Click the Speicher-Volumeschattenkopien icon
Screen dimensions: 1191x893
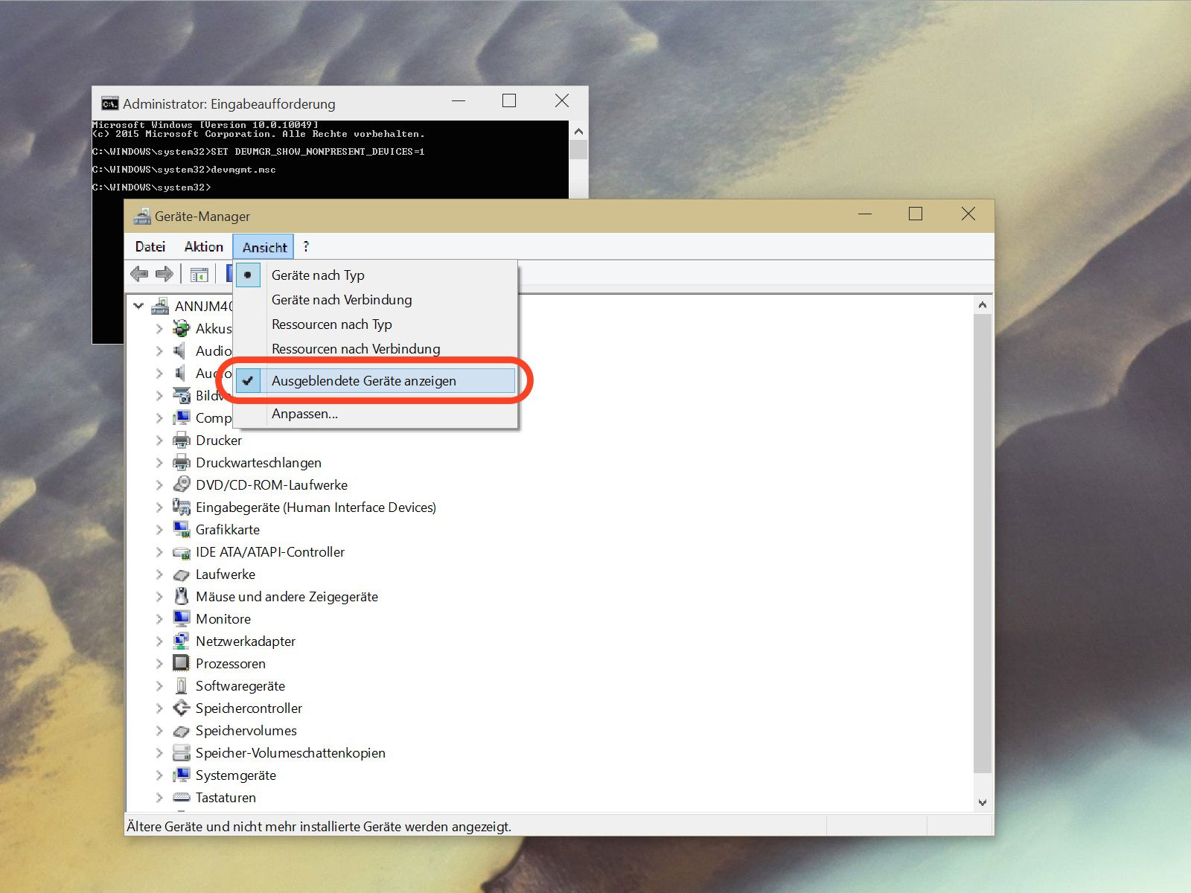(x=181, y=752)
